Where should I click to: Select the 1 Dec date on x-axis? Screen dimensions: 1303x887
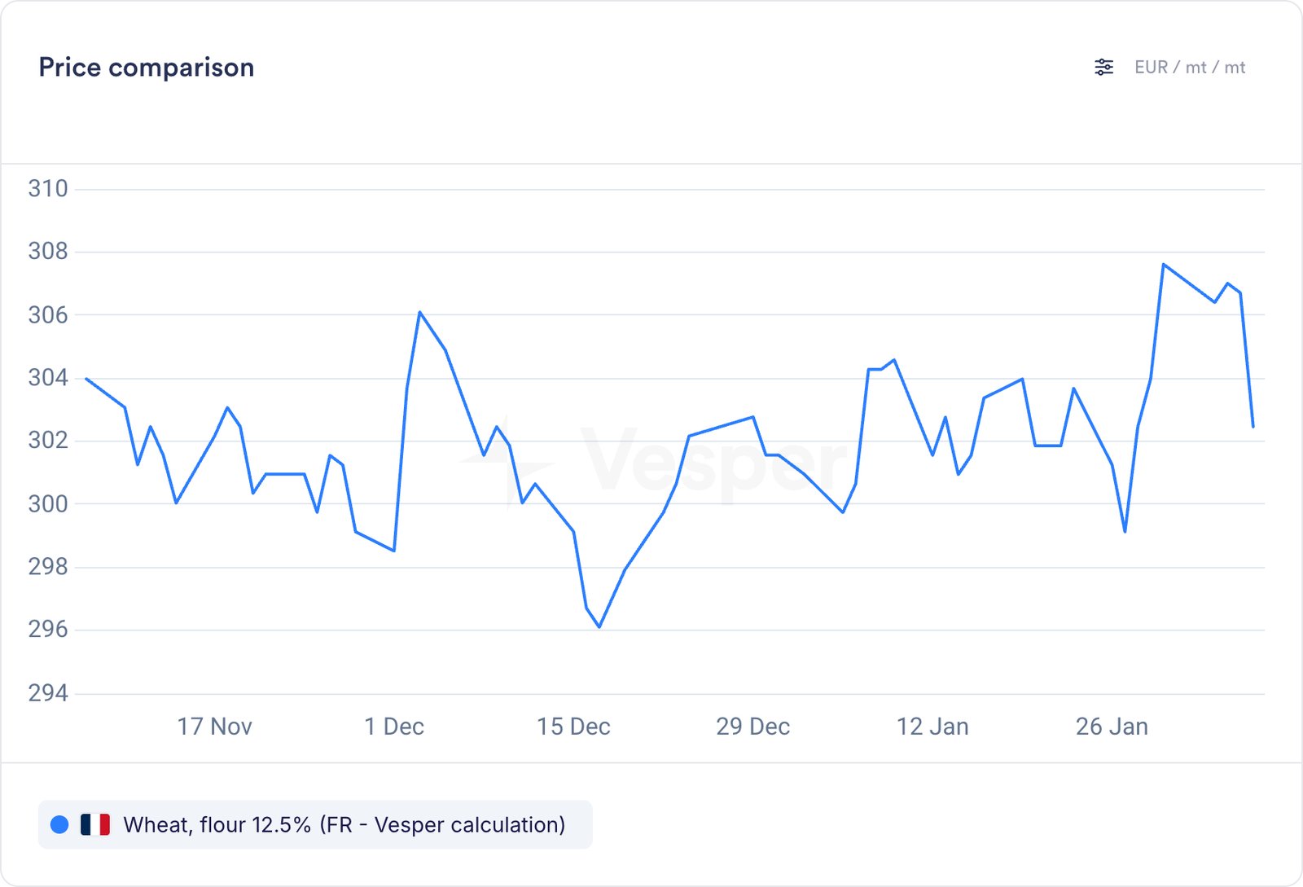click(x=394, y=727)
